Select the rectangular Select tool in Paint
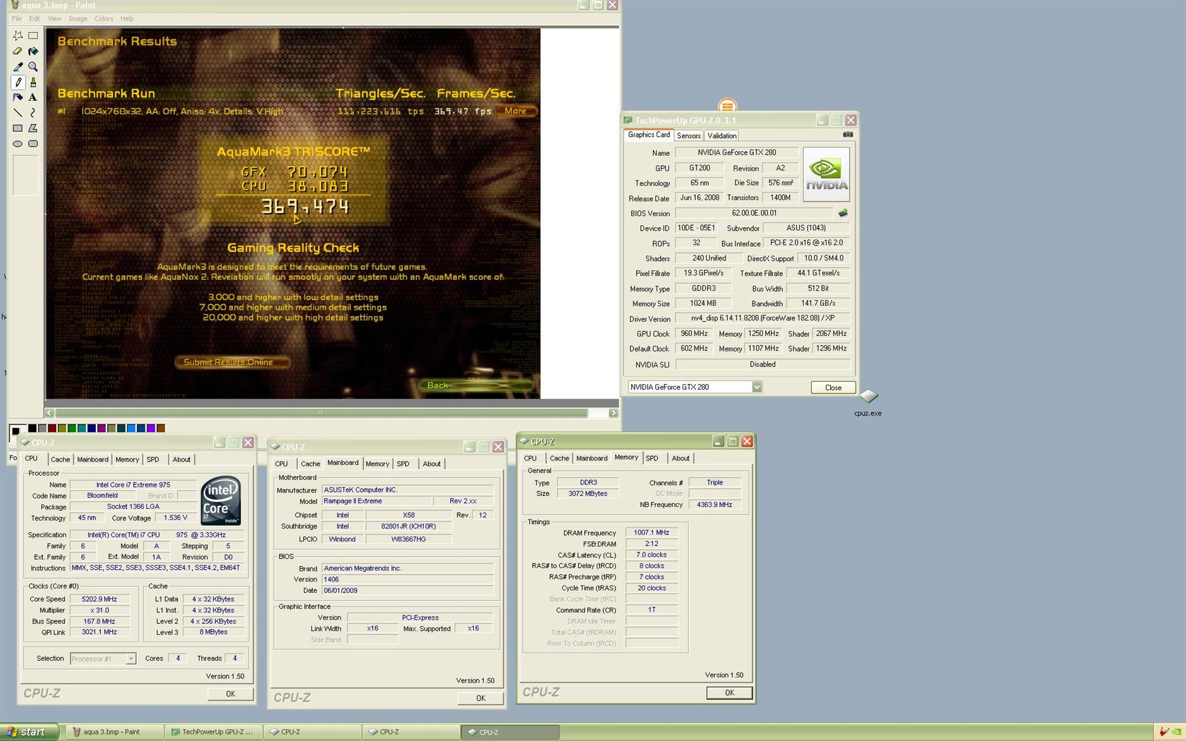This screenshot has width=1186, height=741. click(x=33, y=36)
